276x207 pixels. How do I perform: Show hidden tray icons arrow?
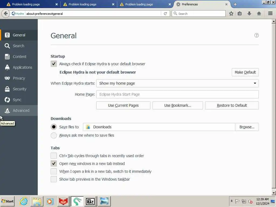coord(232,201)
